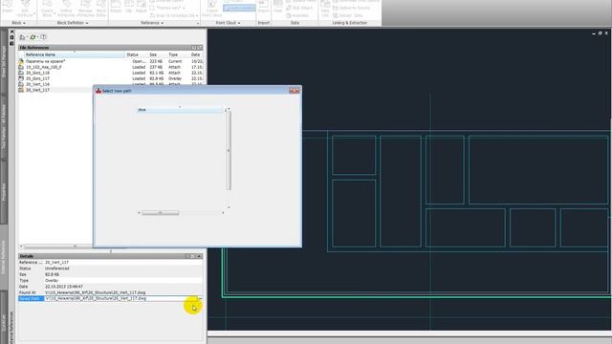Click the Attach DWG palette toolbar icon

pyautogui.click(x=23, y=37)
